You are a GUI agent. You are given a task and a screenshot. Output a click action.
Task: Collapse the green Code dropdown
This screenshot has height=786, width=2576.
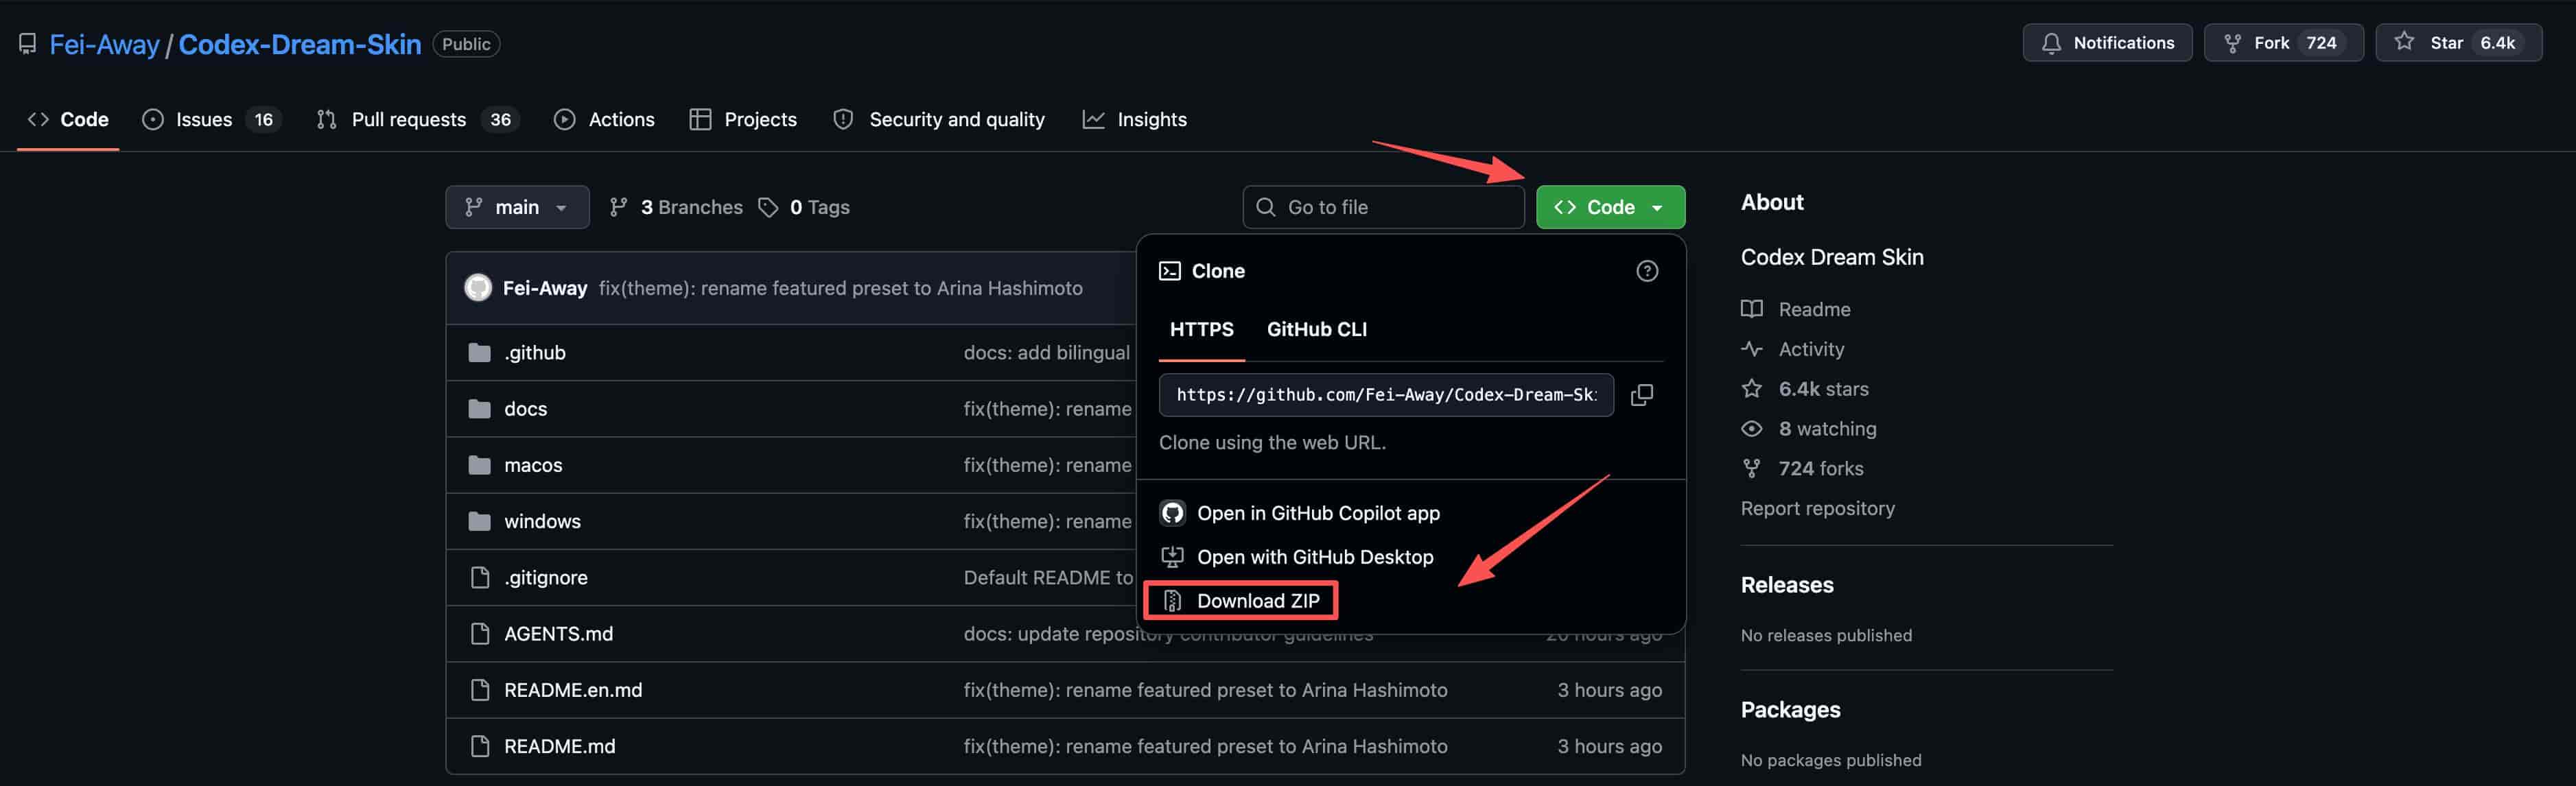click(1610, 207)
